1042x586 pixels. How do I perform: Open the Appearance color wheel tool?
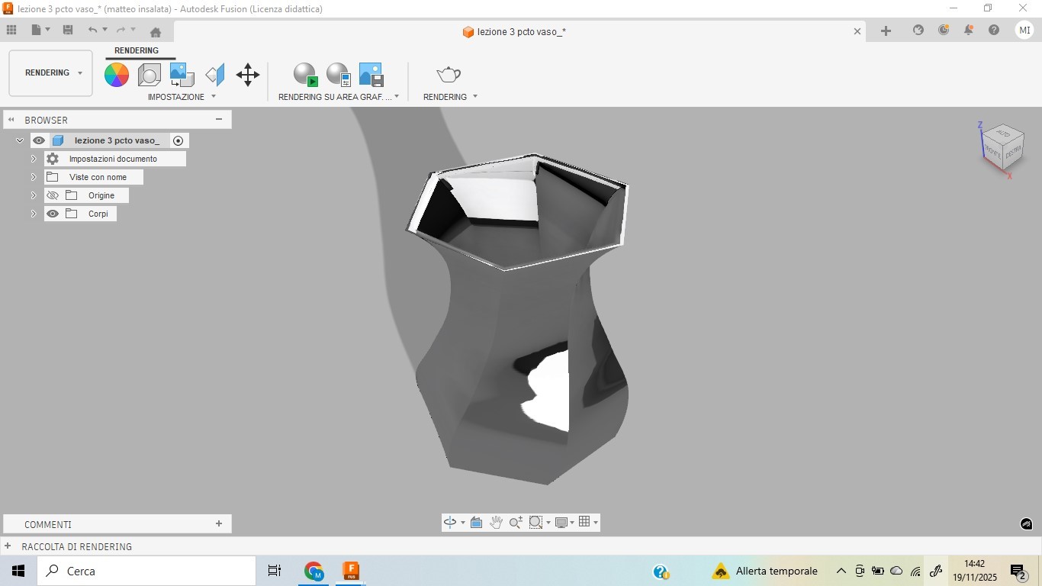(x=116, y=75)
